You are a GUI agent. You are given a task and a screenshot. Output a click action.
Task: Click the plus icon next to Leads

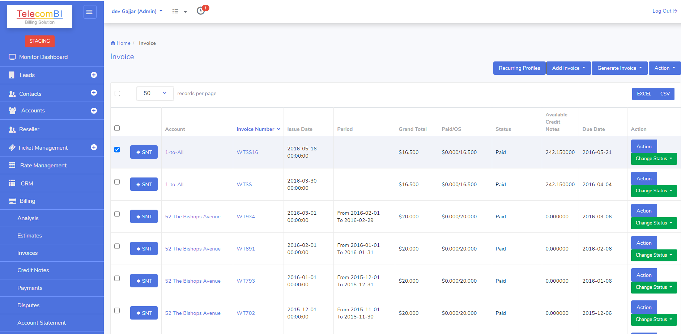click(x=94, y=75)
